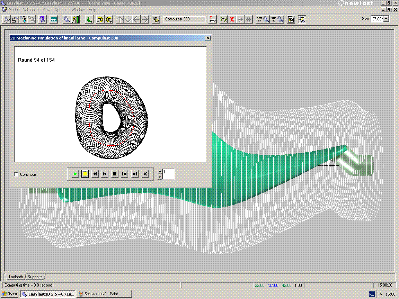
Task: Click the SIM 2D simulation toolbar icon
Action: click(x=277, y=19)
